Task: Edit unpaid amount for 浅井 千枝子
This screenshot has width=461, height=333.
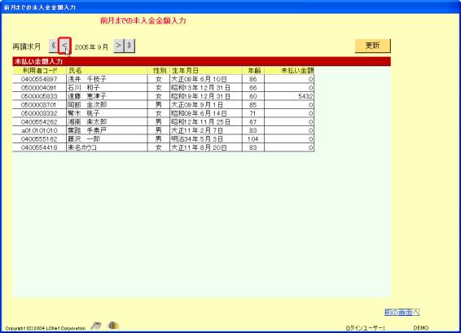Action: (289, 79)
